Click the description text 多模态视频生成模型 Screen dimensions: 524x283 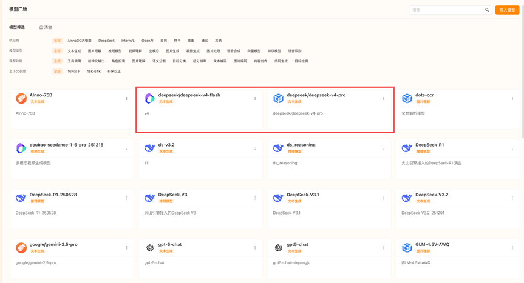[x=33, y=163]
